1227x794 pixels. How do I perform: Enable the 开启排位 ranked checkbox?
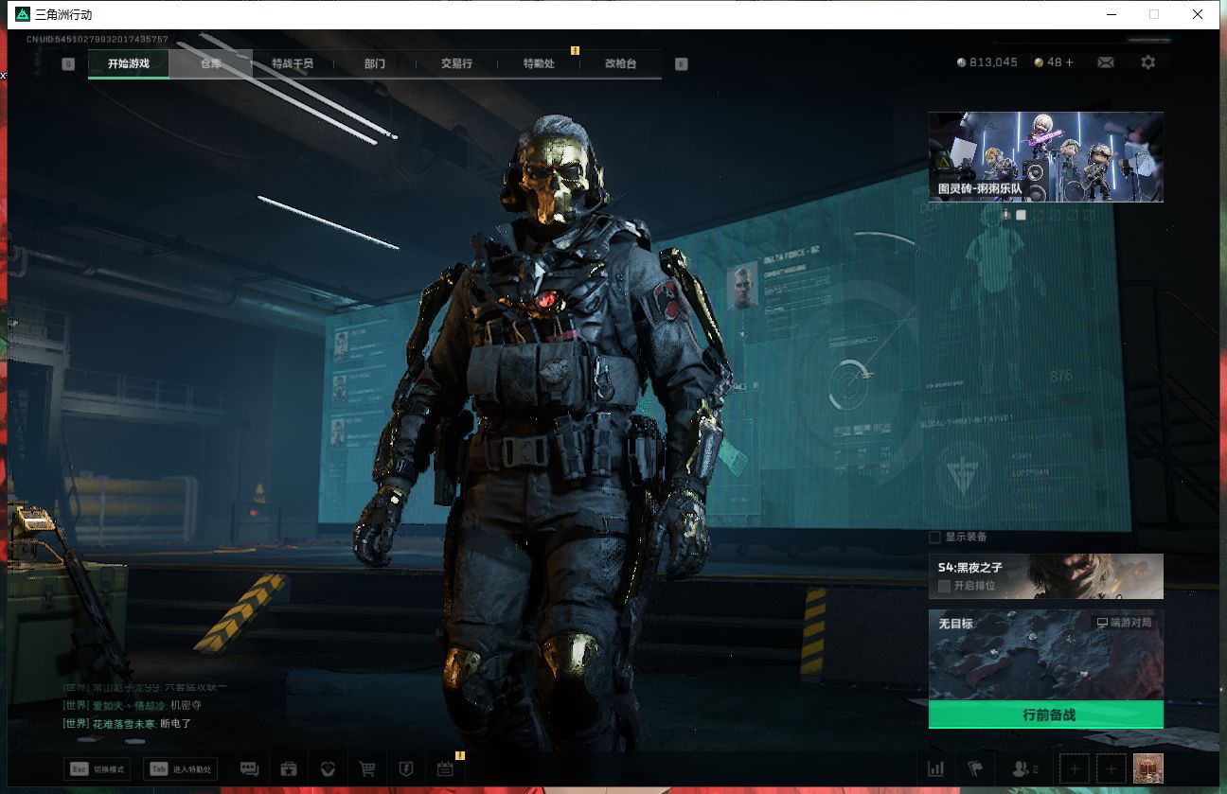pos(944,586)
